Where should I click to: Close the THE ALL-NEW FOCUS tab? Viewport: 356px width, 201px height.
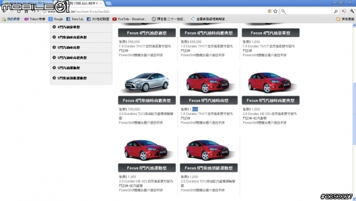click(101, 3)
